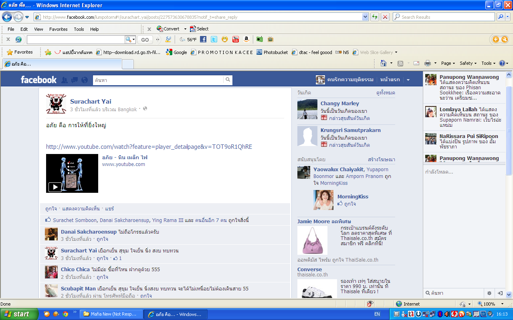The image size is (513, 320).
Task: Click the Windows Start button
Action: 19,314
